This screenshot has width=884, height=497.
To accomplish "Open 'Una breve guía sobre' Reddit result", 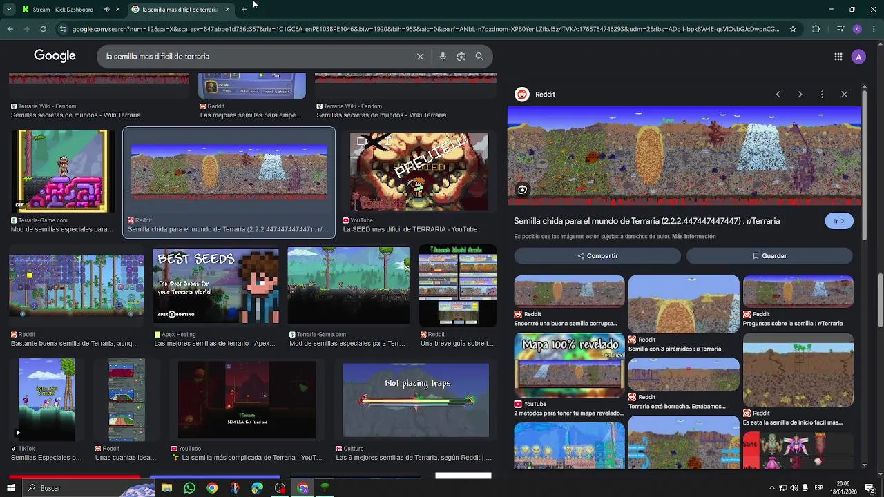I will (457, 286).
